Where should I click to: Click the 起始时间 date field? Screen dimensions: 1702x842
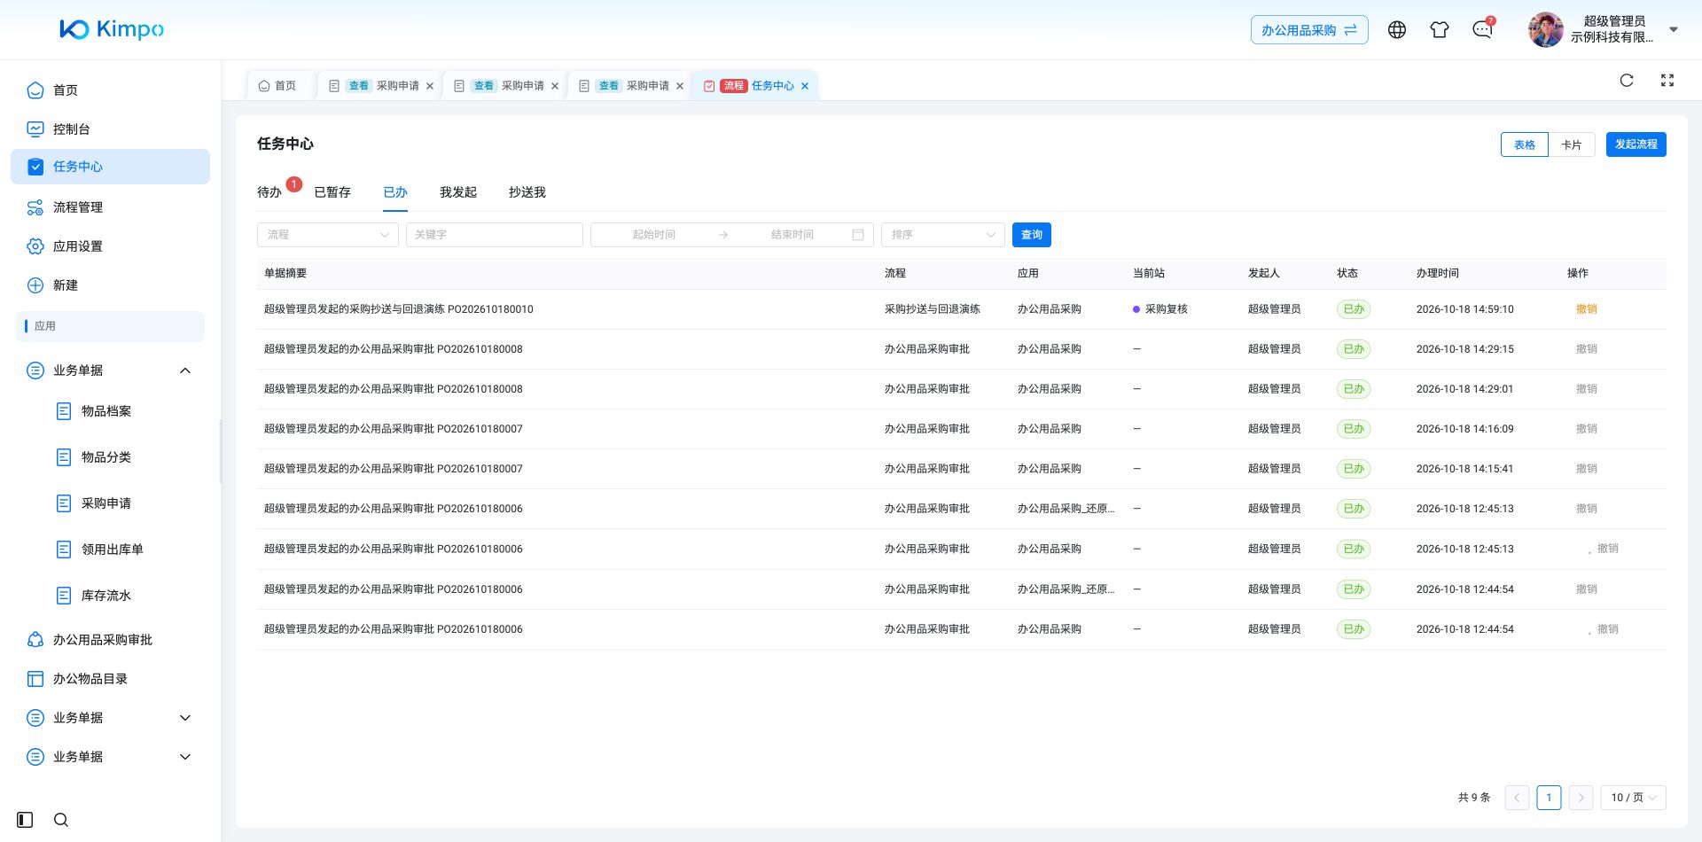click(x=654, y=235)
